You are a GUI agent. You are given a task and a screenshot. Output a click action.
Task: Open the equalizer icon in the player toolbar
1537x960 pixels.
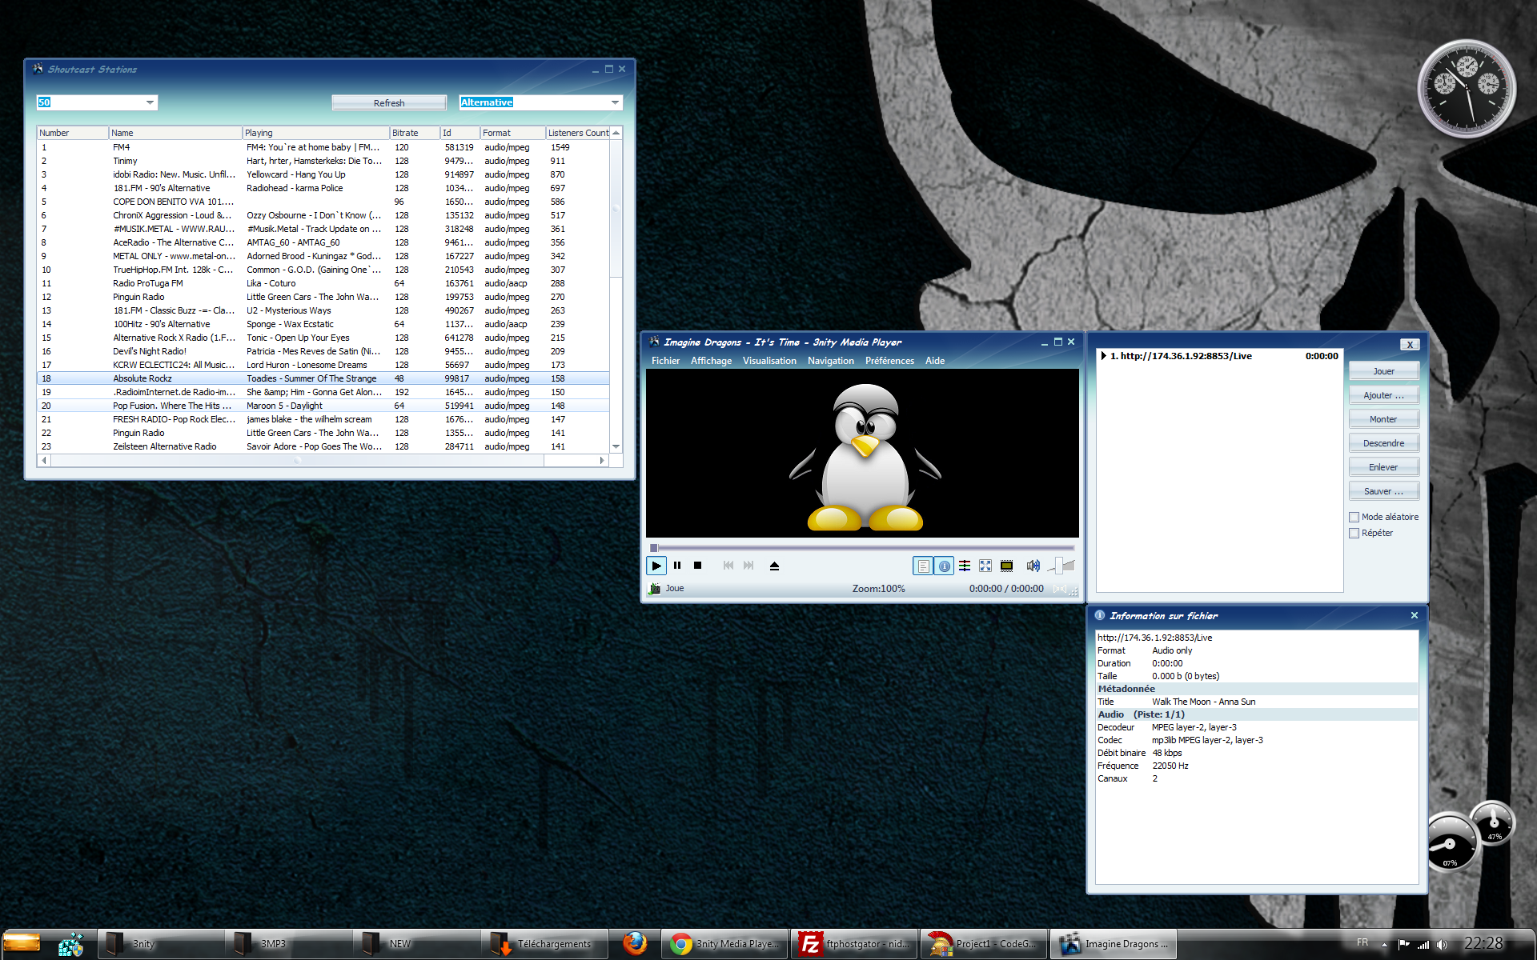[x=965, y=565]
